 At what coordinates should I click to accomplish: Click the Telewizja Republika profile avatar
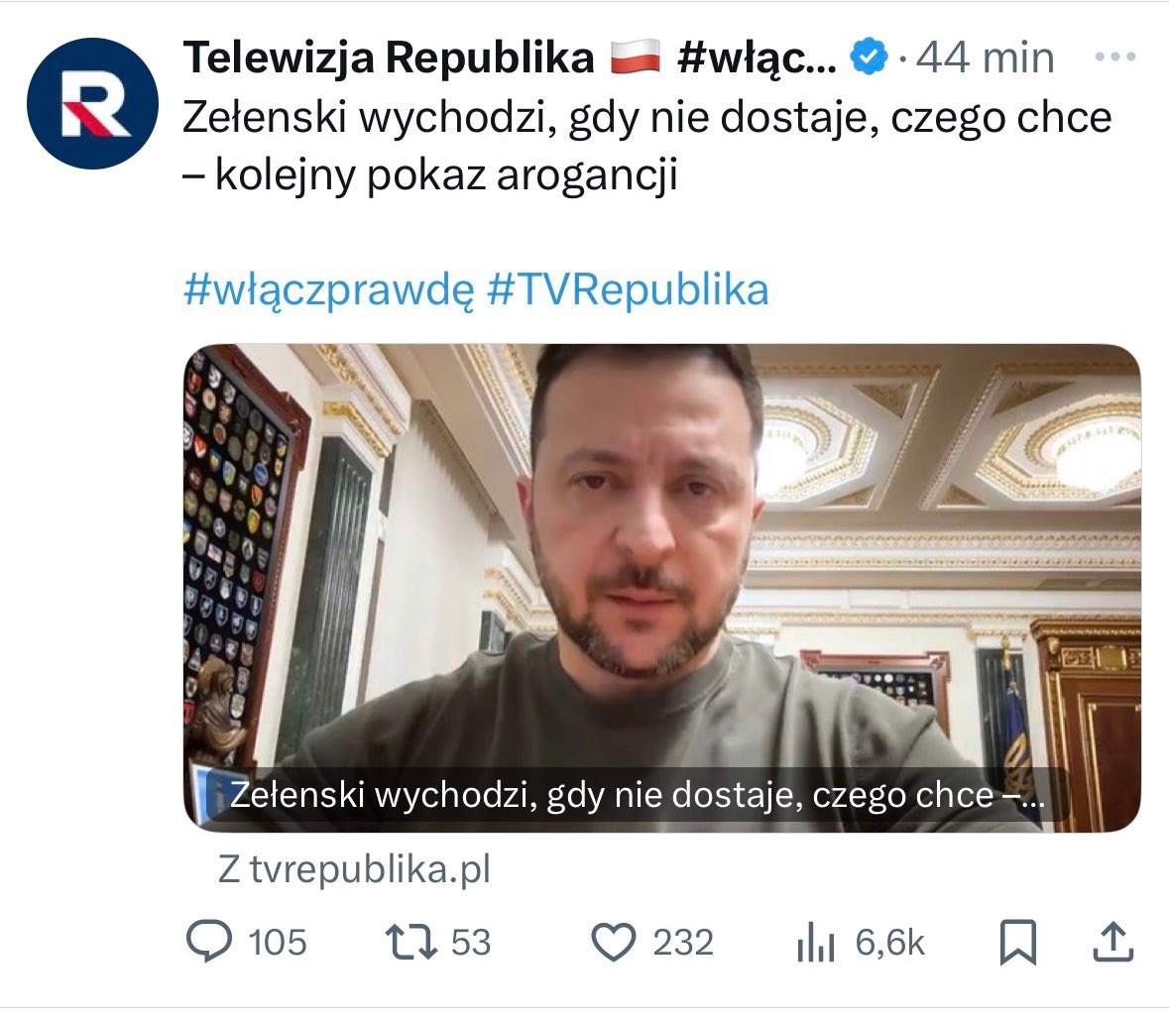click(x=92, y=104)
